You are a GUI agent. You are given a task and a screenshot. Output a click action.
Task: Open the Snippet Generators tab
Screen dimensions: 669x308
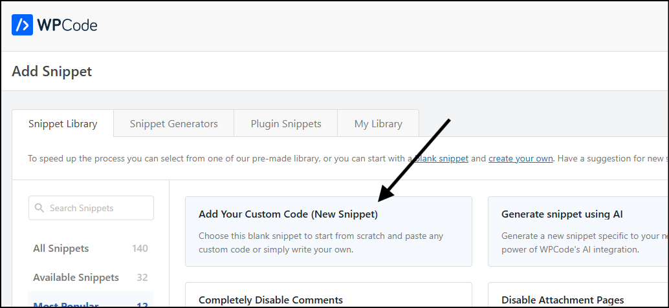tap(173, 123)
